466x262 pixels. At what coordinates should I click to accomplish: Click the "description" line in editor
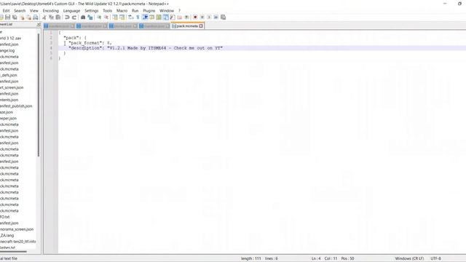(146, 48)
